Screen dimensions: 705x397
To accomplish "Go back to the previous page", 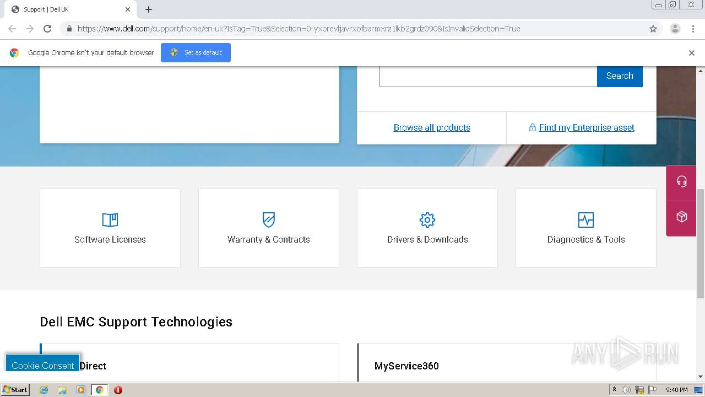I will pyautogui.click(x=12, y=29).
